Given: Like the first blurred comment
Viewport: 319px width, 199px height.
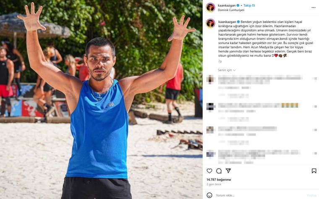Looking at the screenshot, I should pos(315,79).
